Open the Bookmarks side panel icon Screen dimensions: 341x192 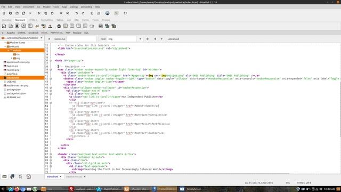point(12,177)
